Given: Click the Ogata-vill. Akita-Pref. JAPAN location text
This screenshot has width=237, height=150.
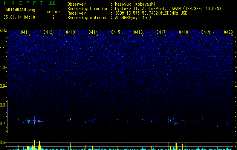Looking at the screenshot, I should point(168,9).
